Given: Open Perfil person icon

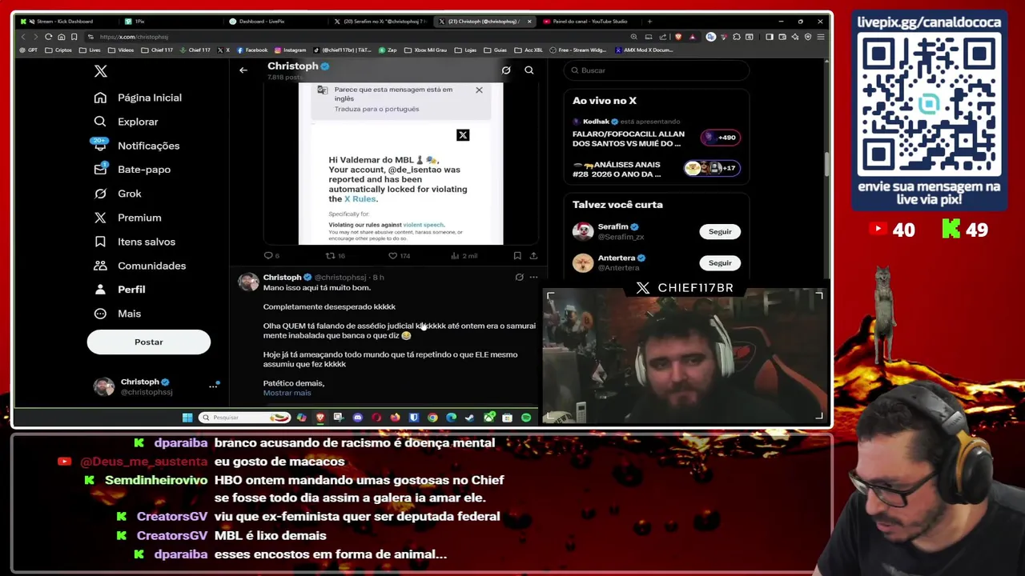Looking at the screenshot, I should (100, 290).
